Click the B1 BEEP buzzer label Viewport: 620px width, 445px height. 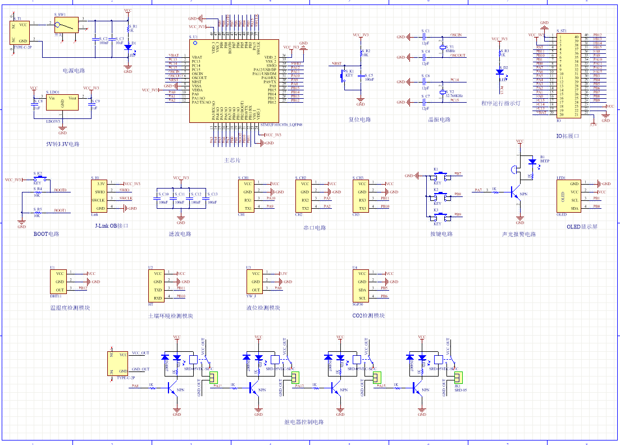(x=545, y=159)
